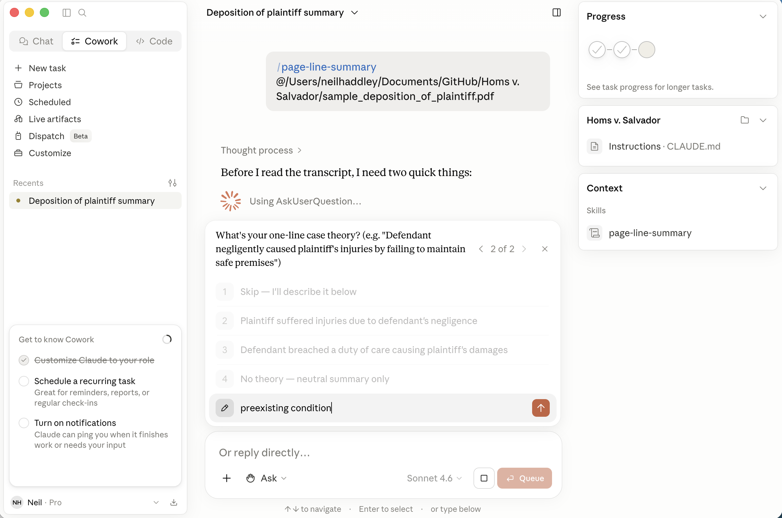Open Dispatch from the sidebar

click(46, 136)
